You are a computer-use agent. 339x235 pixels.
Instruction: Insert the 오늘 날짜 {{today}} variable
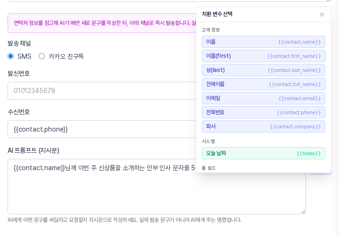(x=264, y=153)
